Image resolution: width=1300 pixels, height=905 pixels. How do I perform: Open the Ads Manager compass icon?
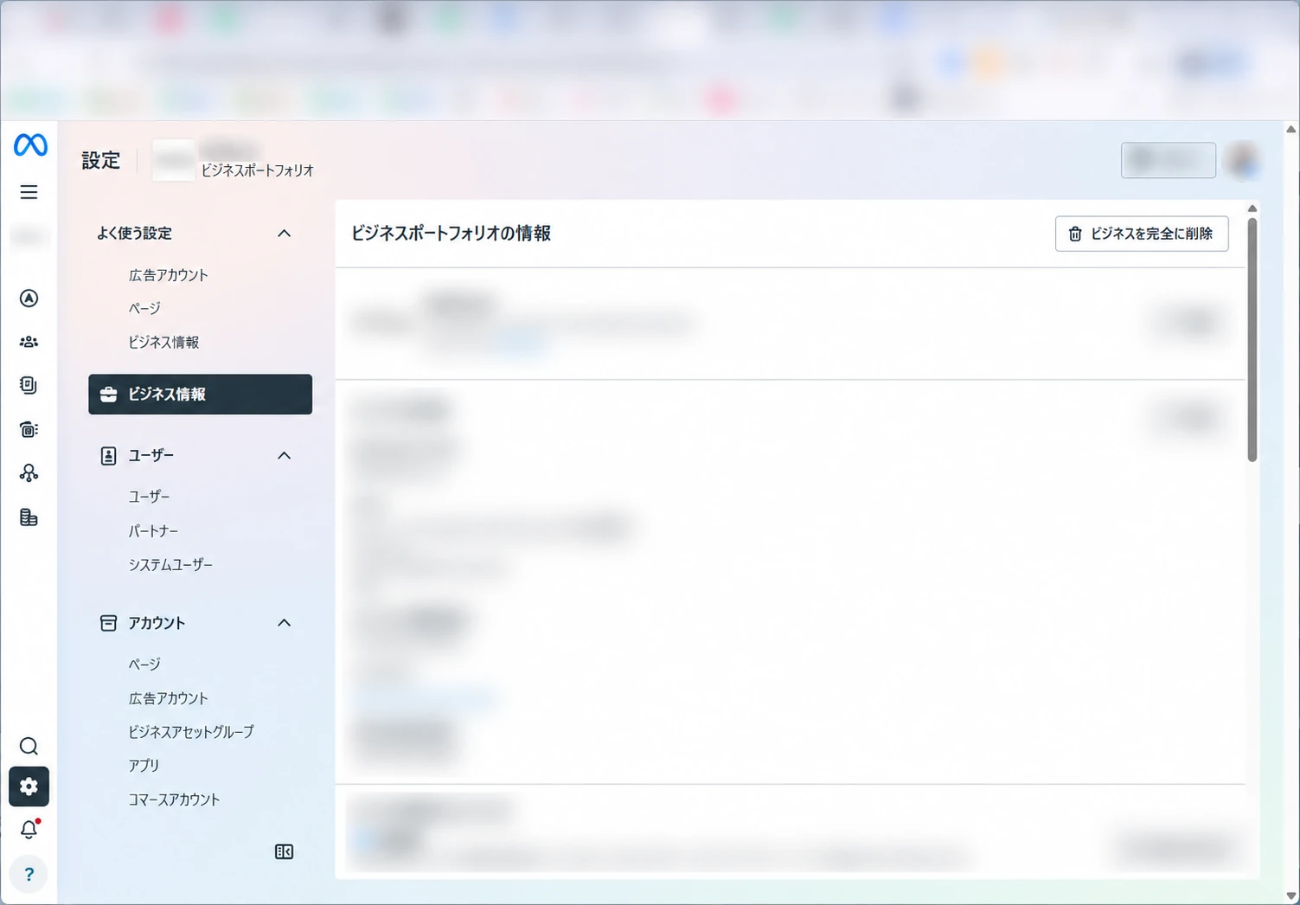coord(29,298)
